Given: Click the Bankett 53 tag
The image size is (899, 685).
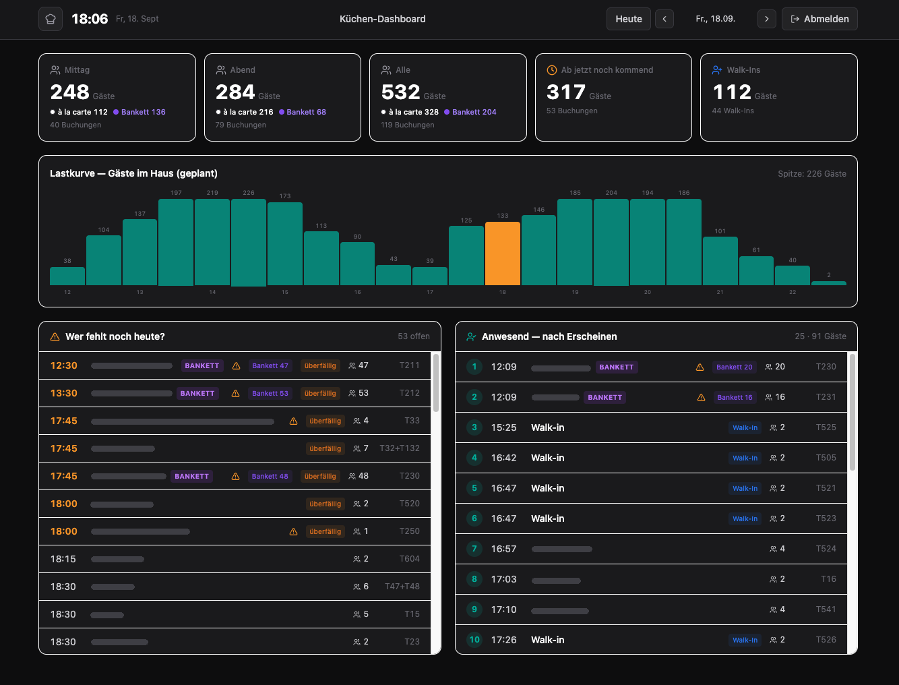Looking at the screenshot, I should tap(270, 393).
